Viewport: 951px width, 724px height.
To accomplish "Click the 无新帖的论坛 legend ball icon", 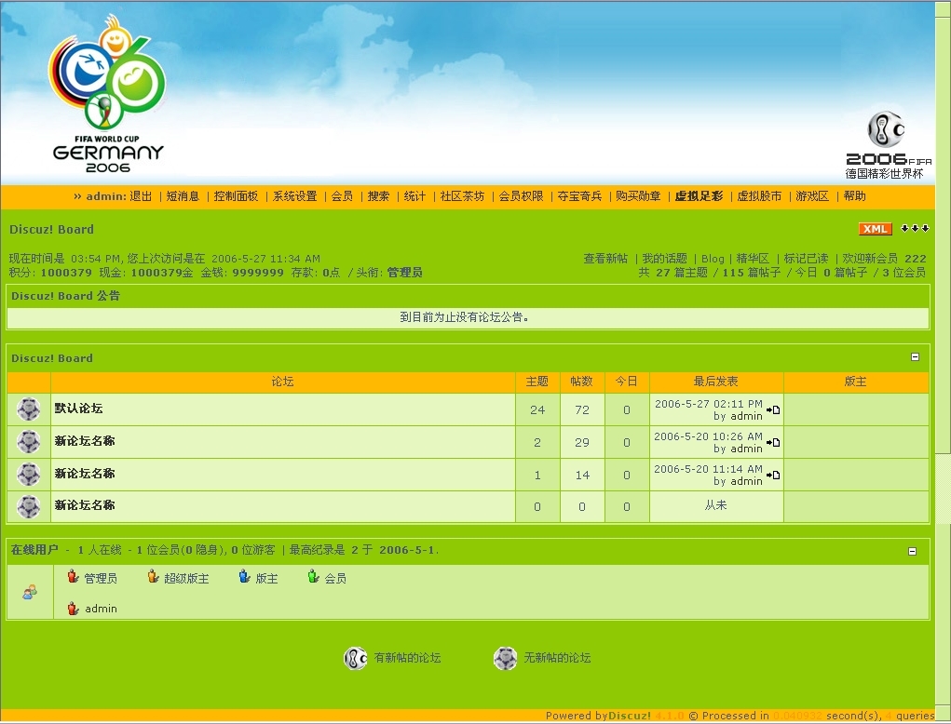I will 505,658.
